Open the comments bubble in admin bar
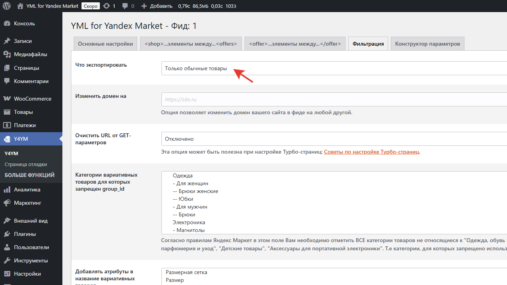Viewport: 507px width, 285px height. tap(125, 6)
